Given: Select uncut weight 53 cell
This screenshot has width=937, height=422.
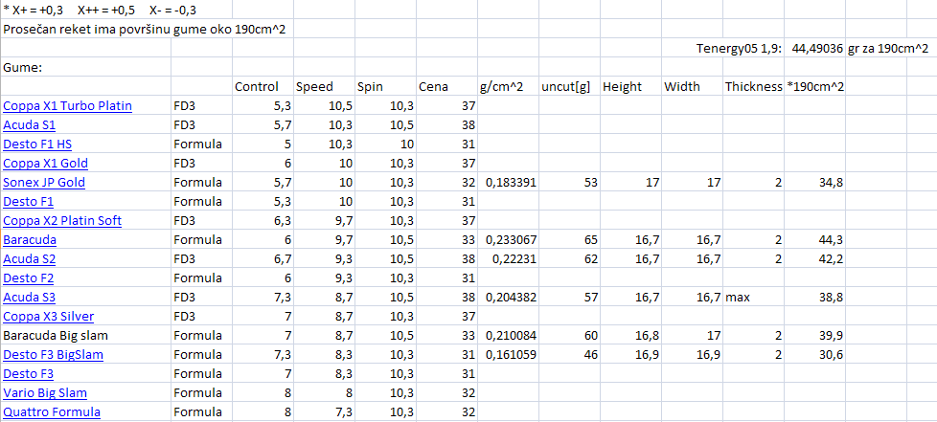Looking at the screenshot, I should click(569, 183).
